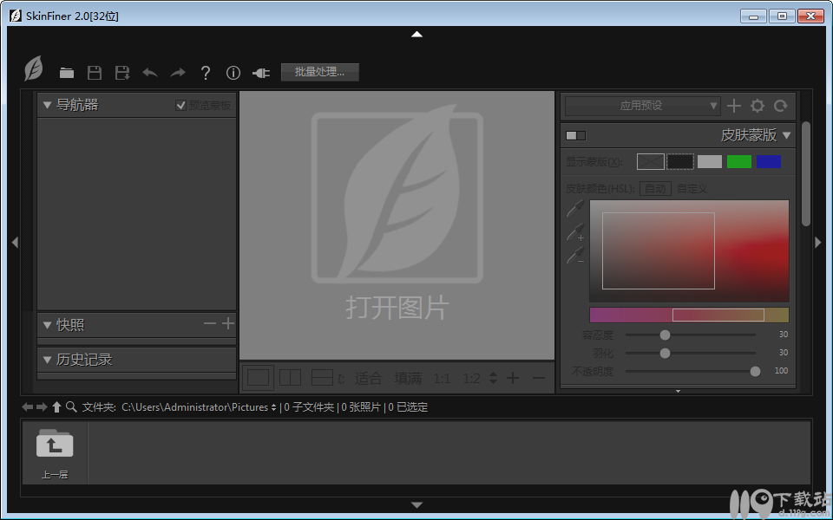Collapse the top panel arrow

(x=417, y=34)
